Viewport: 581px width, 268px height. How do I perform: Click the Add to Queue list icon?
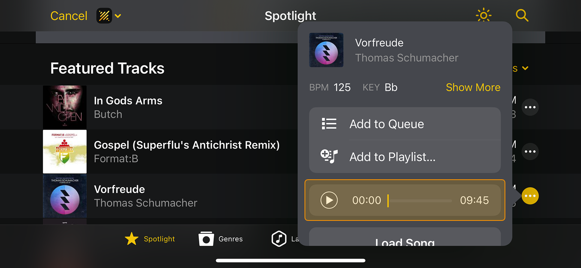pyautogui.click(x=329, y=124)
